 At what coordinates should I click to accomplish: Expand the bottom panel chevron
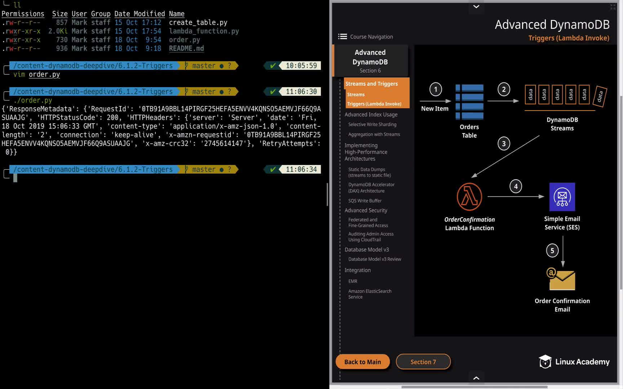coord(476,378)
